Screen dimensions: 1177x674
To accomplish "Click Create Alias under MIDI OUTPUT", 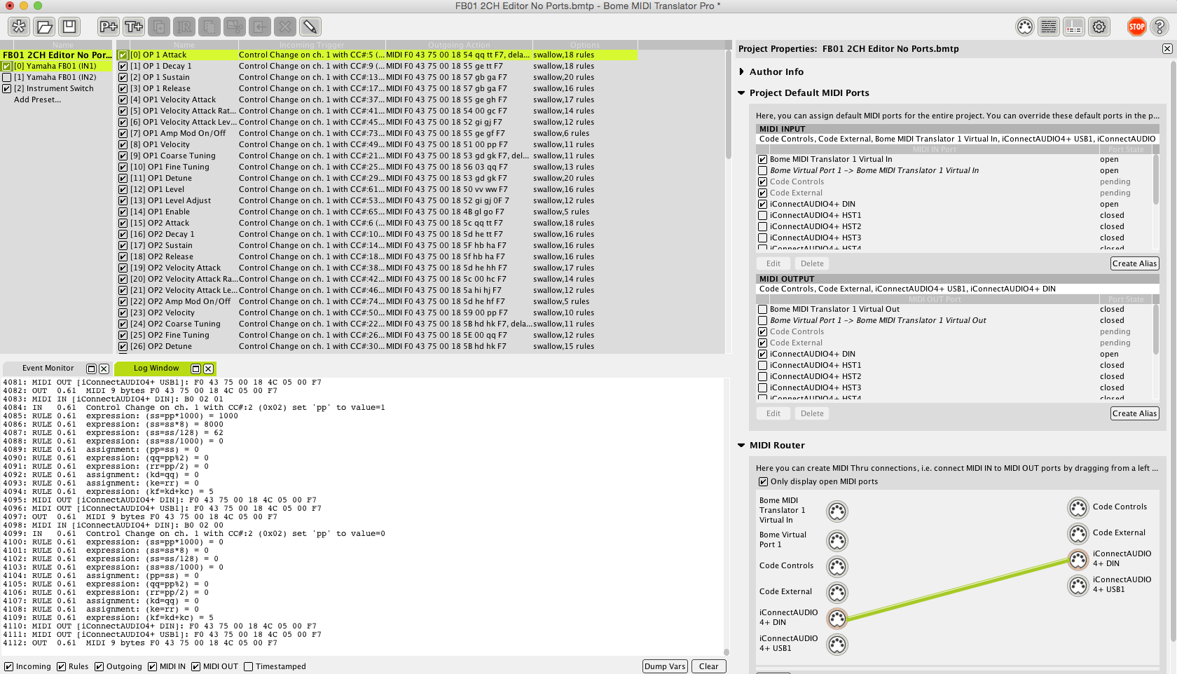I will click(1135, 413).
